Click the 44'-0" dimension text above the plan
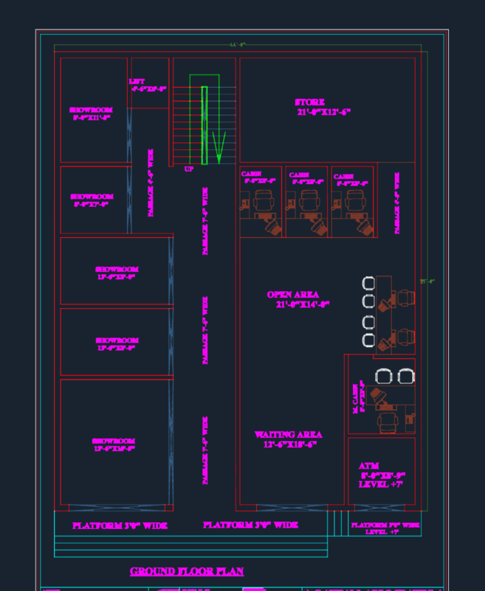485x591 pixels. pos(238,44)
